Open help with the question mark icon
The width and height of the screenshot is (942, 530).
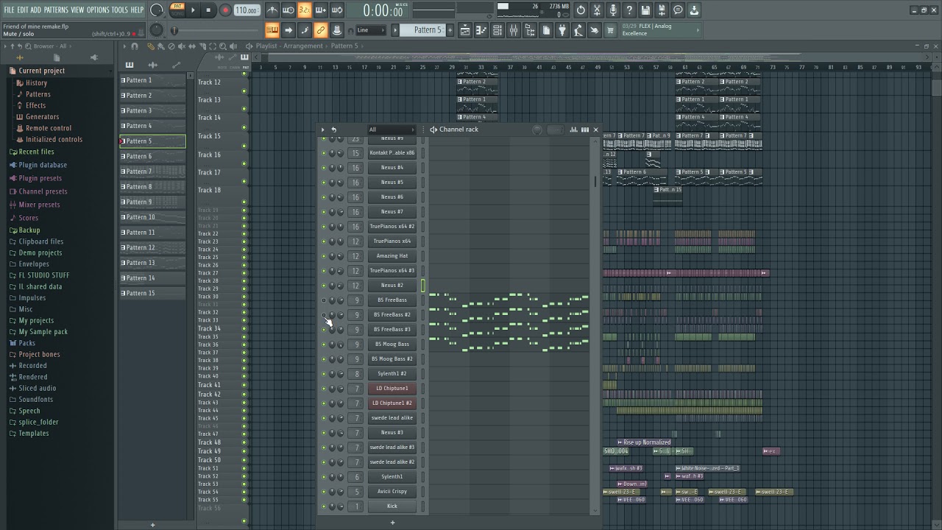point(629,10)
